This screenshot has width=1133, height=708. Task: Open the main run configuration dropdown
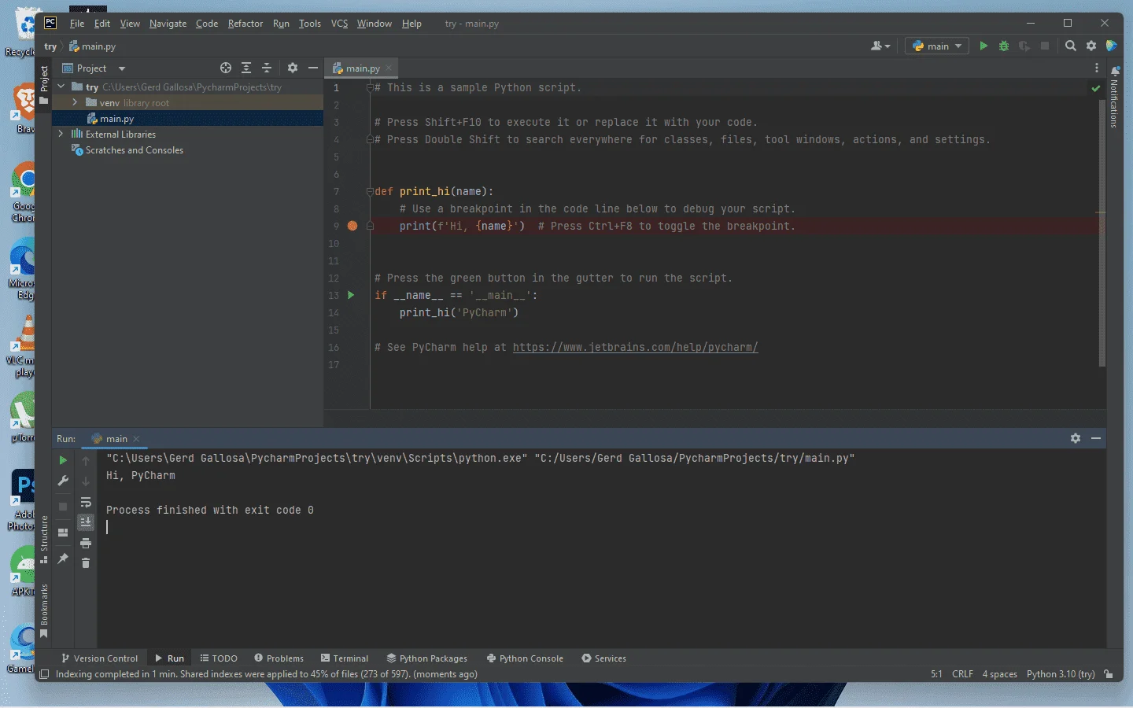937,46
